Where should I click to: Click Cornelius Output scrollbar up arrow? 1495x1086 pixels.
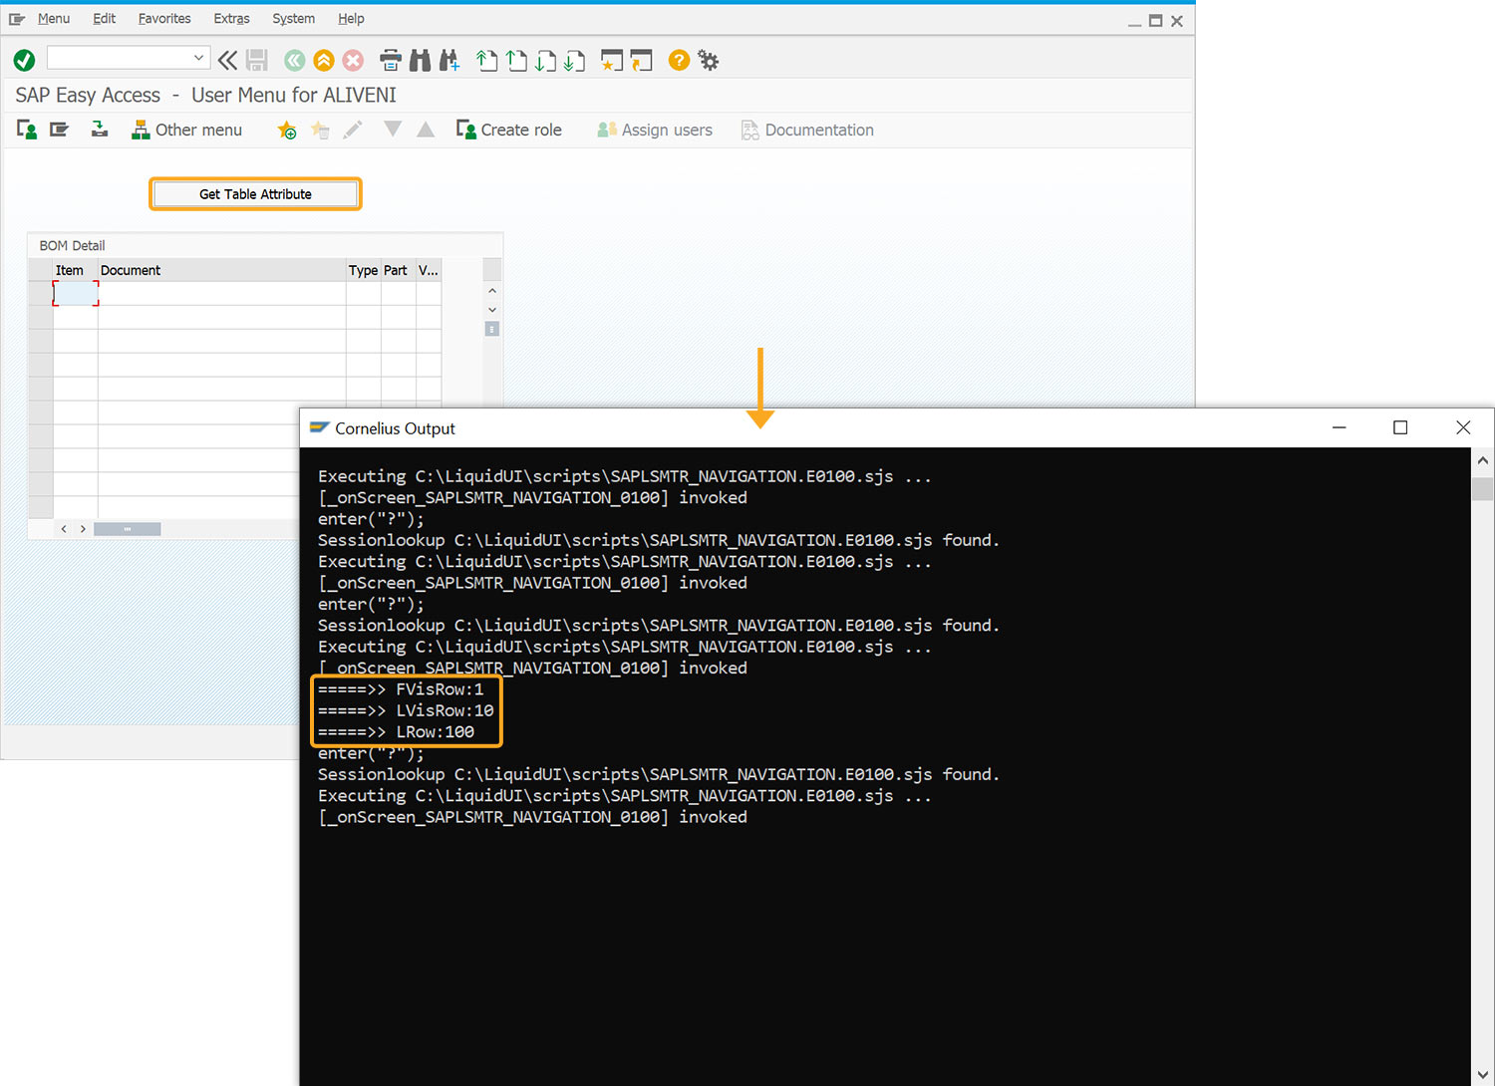coord(1483,461)
